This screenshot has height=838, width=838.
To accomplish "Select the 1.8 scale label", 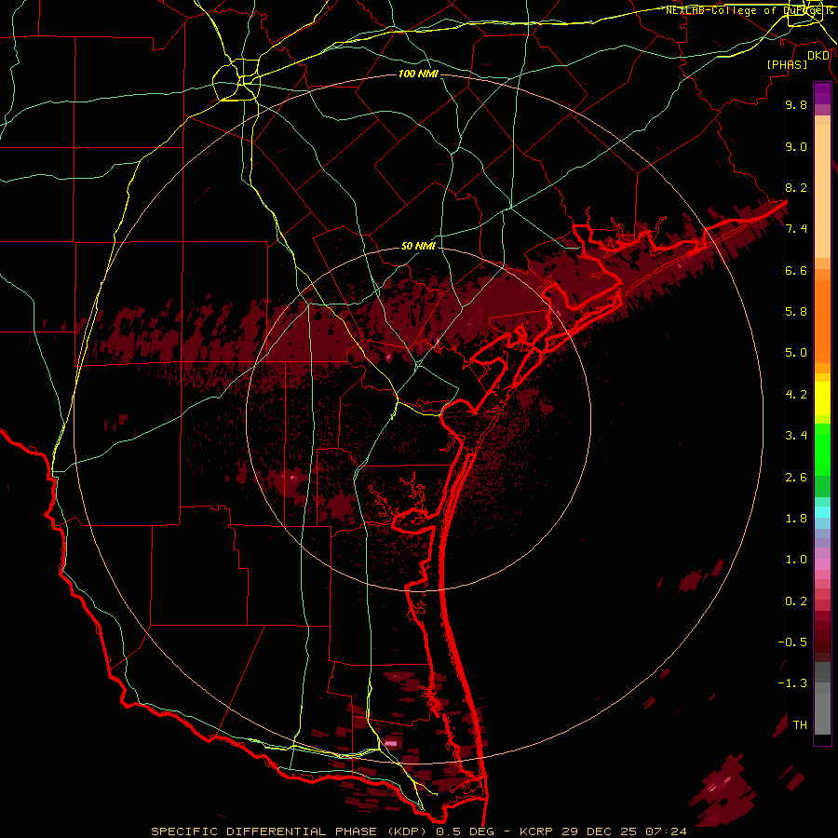I will [x=796, y=519].
